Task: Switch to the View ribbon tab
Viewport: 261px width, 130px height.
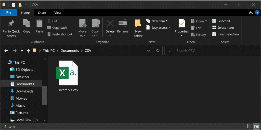Action: pos(58,12)
